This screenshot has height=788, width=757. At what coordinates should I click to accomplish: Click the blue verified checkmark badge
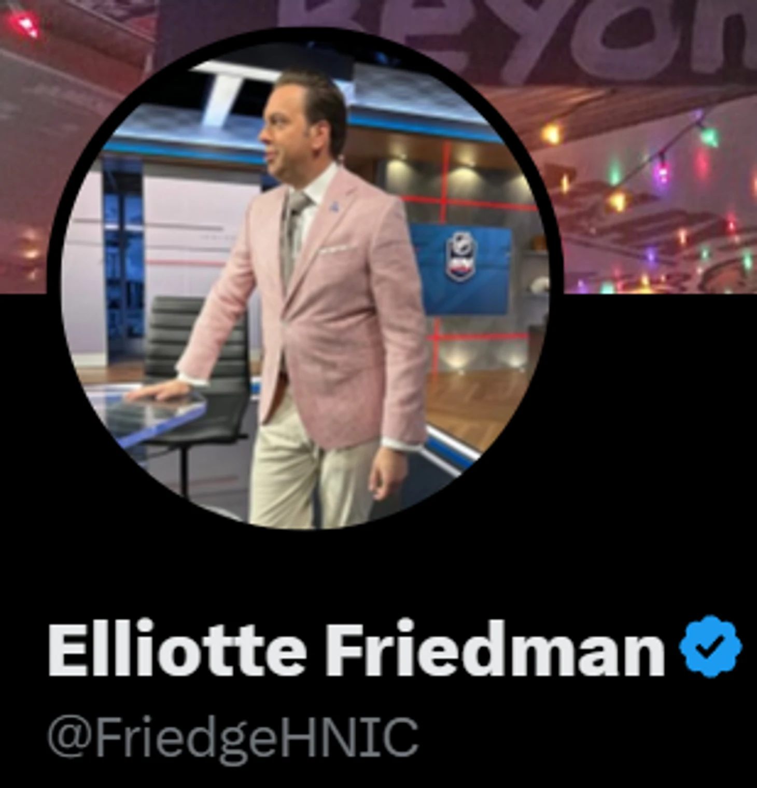(711, 646)
